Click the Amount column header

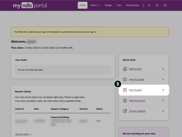[x=83, y=109]
